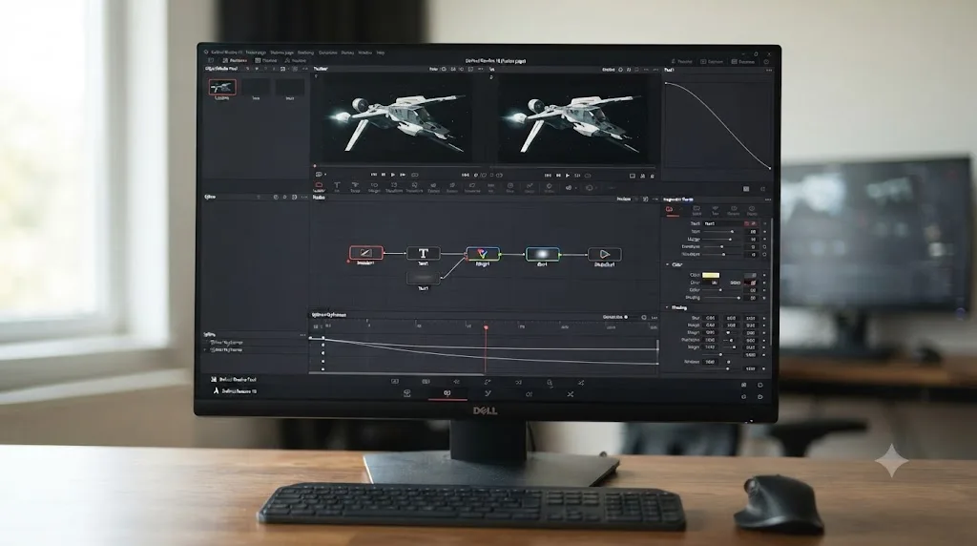Open the viewer layout dropdown under the left viewer
Screen dimensions: 977x546
321,175
